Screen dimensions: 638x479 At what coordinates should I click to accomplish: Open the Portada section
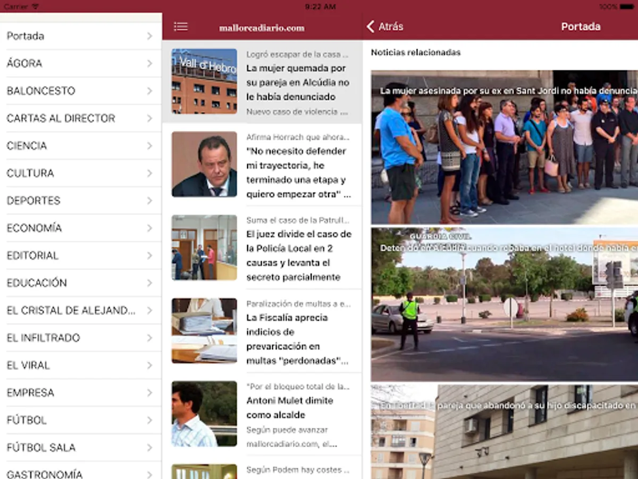coord(81,36)
